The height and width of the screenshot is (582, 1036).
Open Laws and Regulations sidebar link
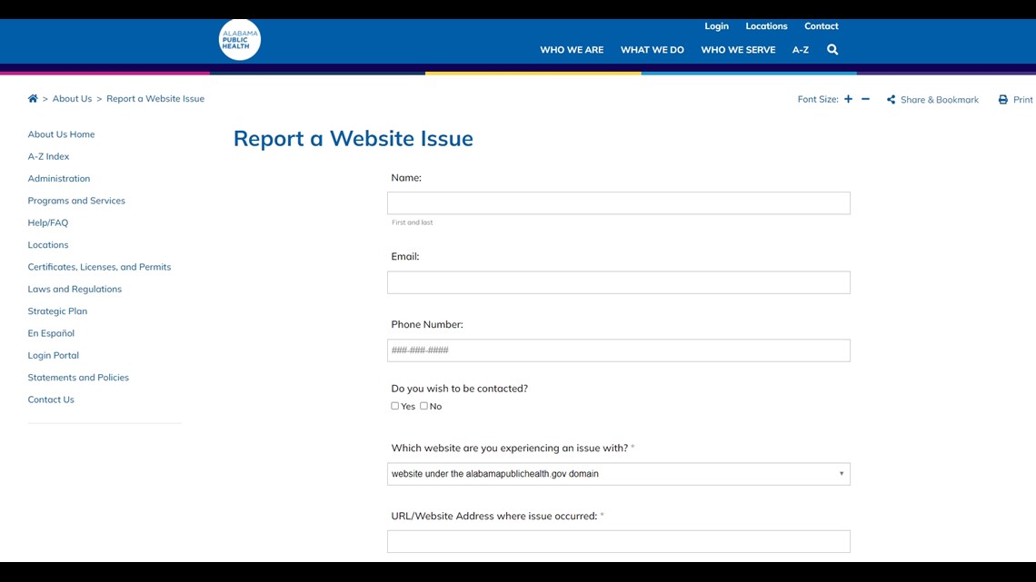[75, 289]
